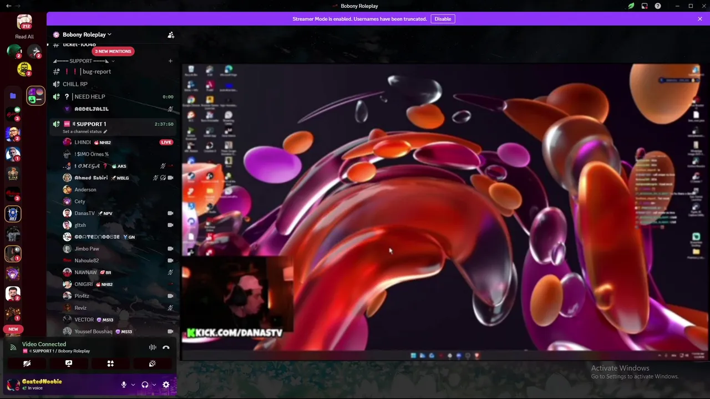The height and width of the screenshot is (399, 710).
Task: Select voice member gltxh
Action: [x=118, y=225]
